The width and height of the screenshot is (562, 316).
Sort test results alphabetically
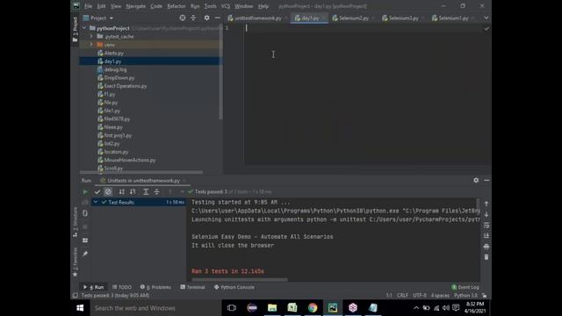click(122, 192)
